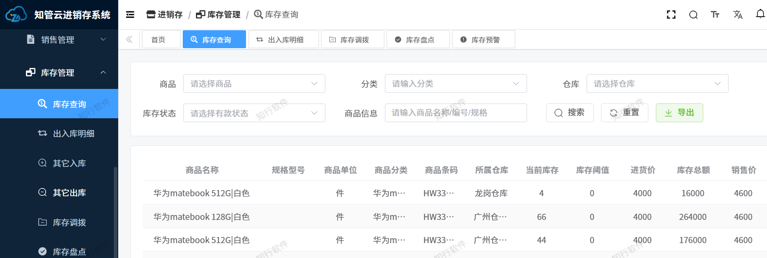
Task: Open the 商品 selection dropdown
Action: pyautogui.click(x=254, y=84)
